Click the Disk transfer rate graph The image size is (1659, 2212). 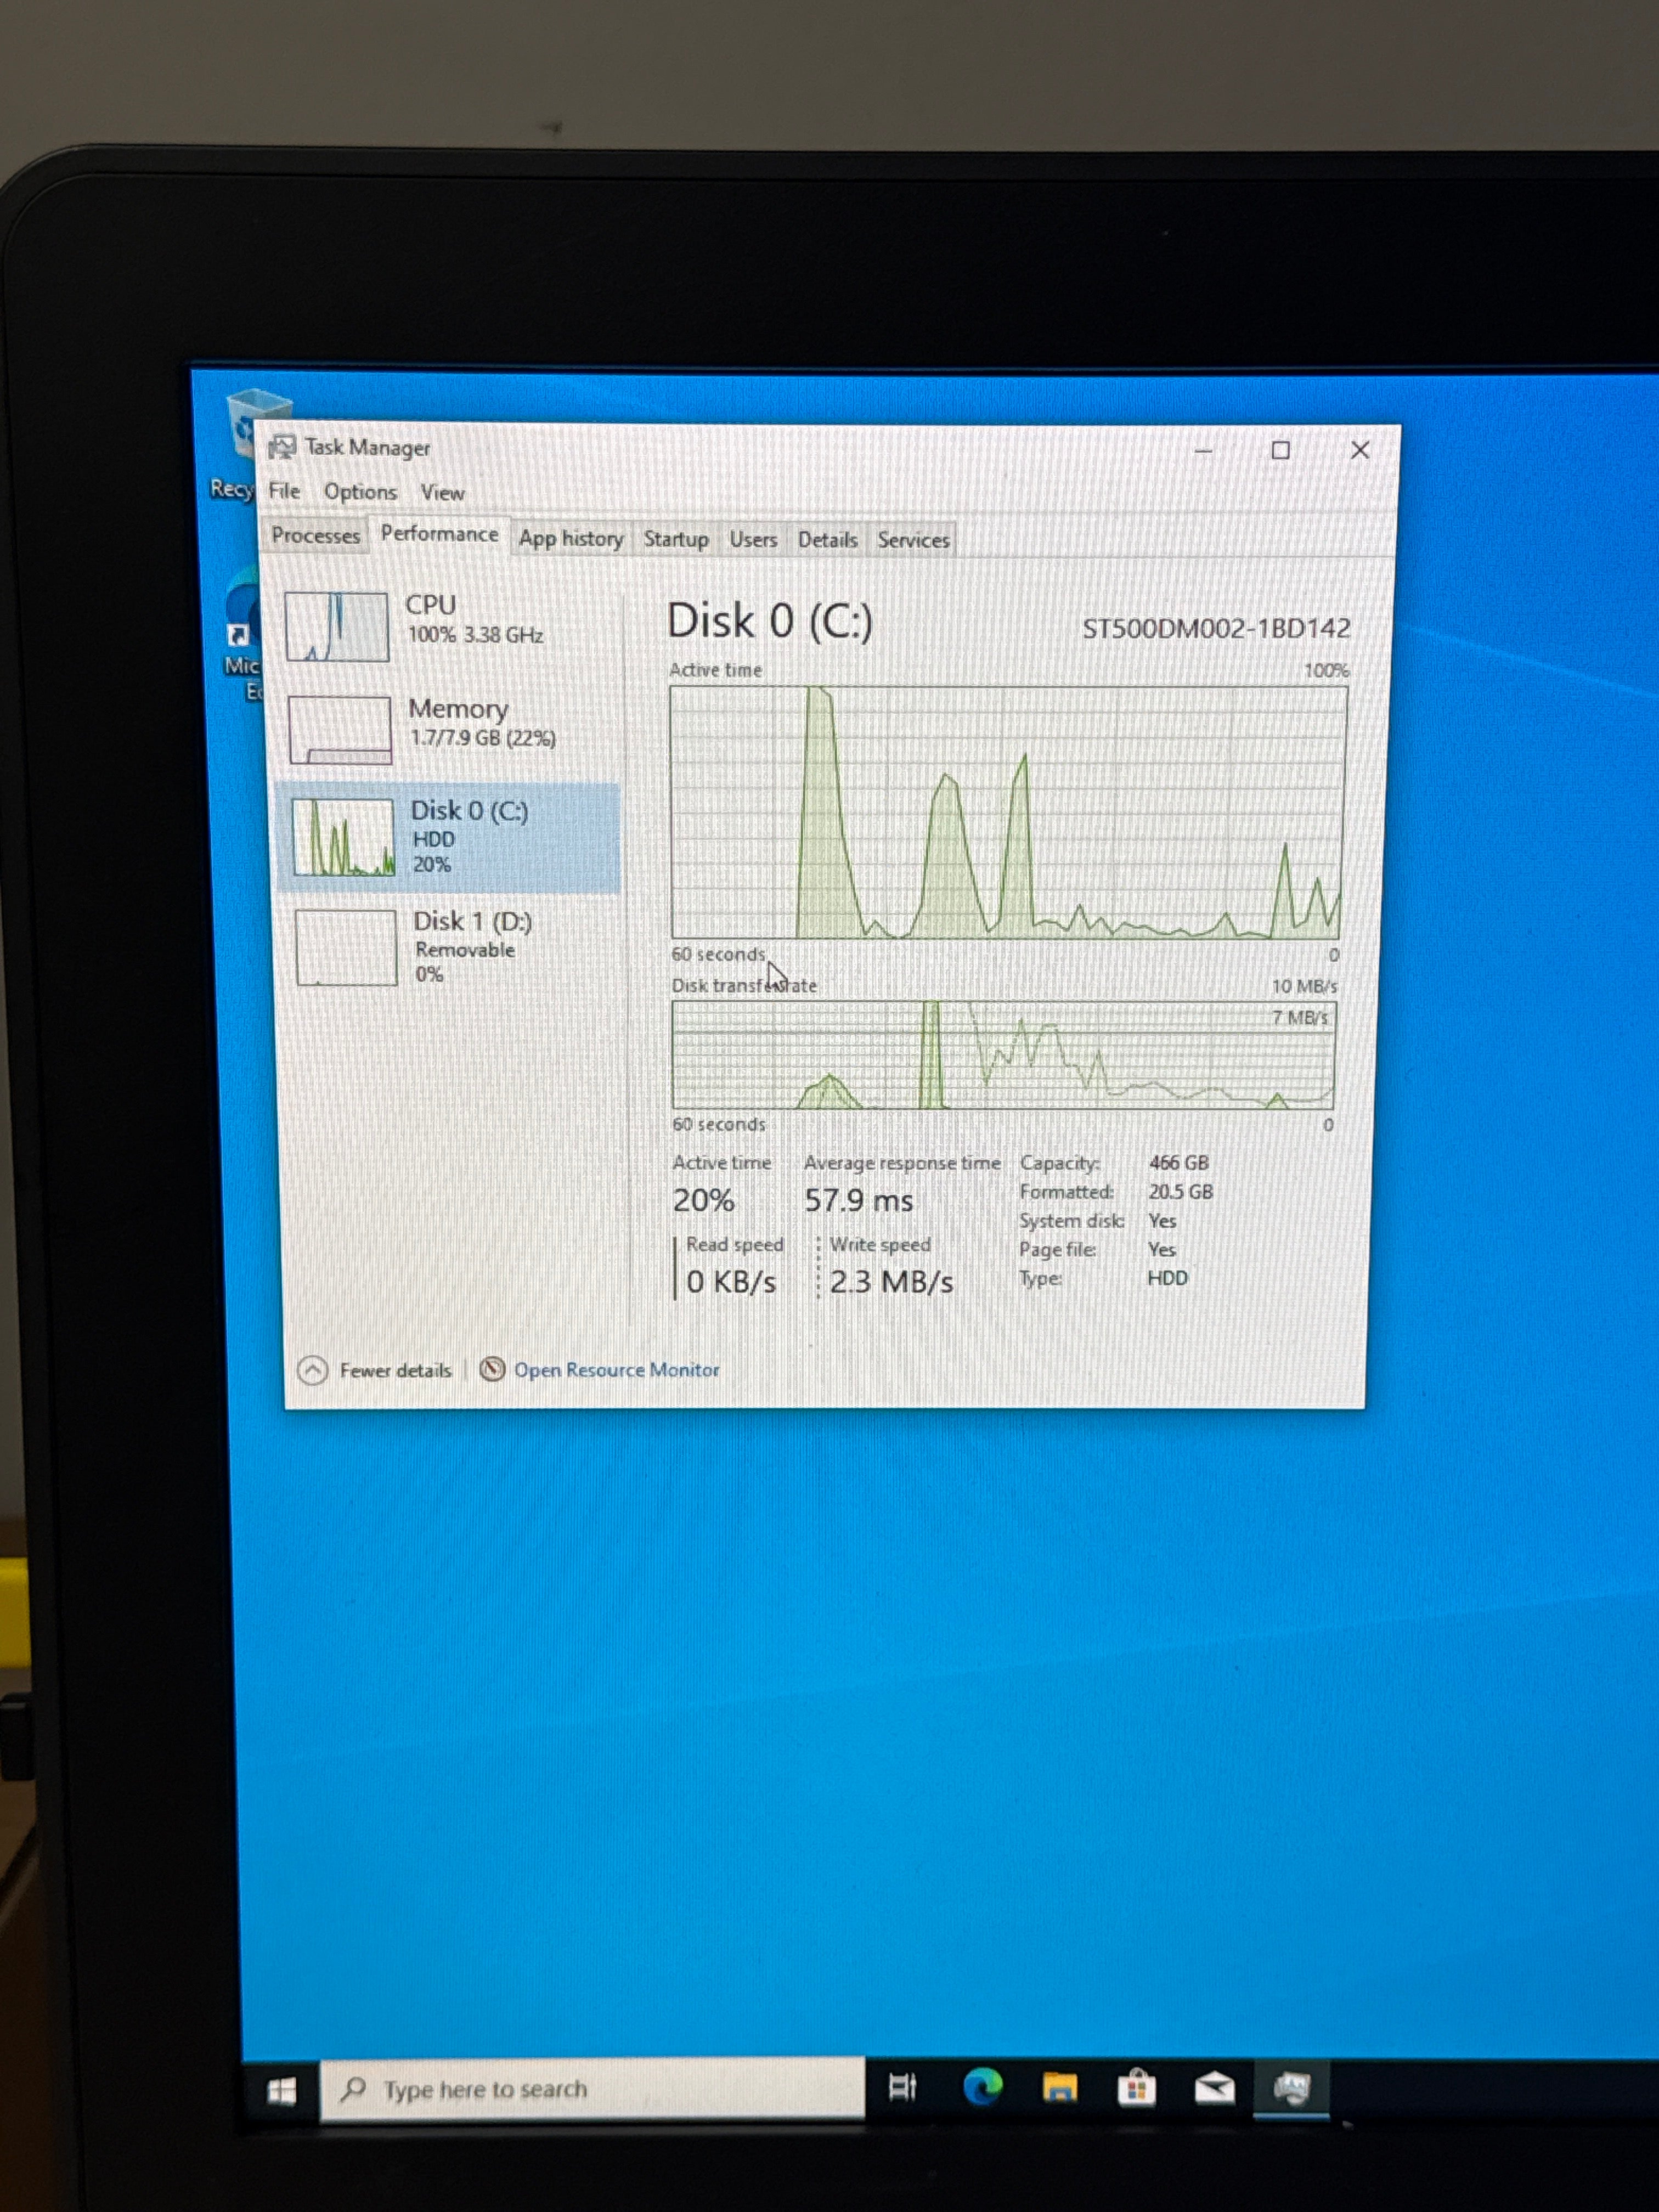point(1004,1055)
